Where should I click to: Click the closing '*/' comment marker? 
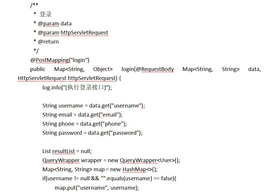36,51
